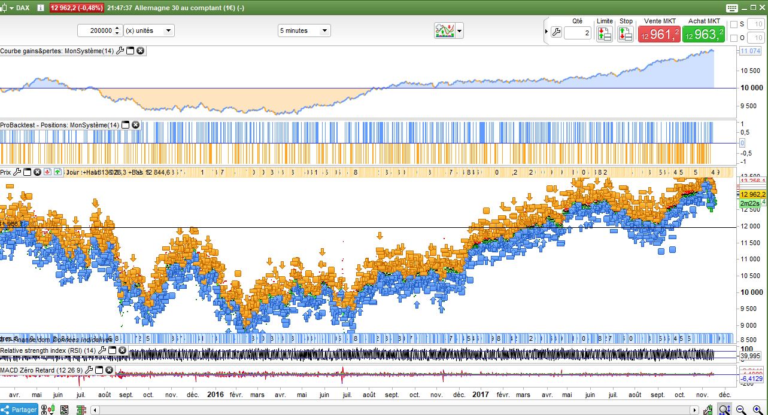Open order panel wrench settings
Screen dimensions: 768x415
(556, 33)
